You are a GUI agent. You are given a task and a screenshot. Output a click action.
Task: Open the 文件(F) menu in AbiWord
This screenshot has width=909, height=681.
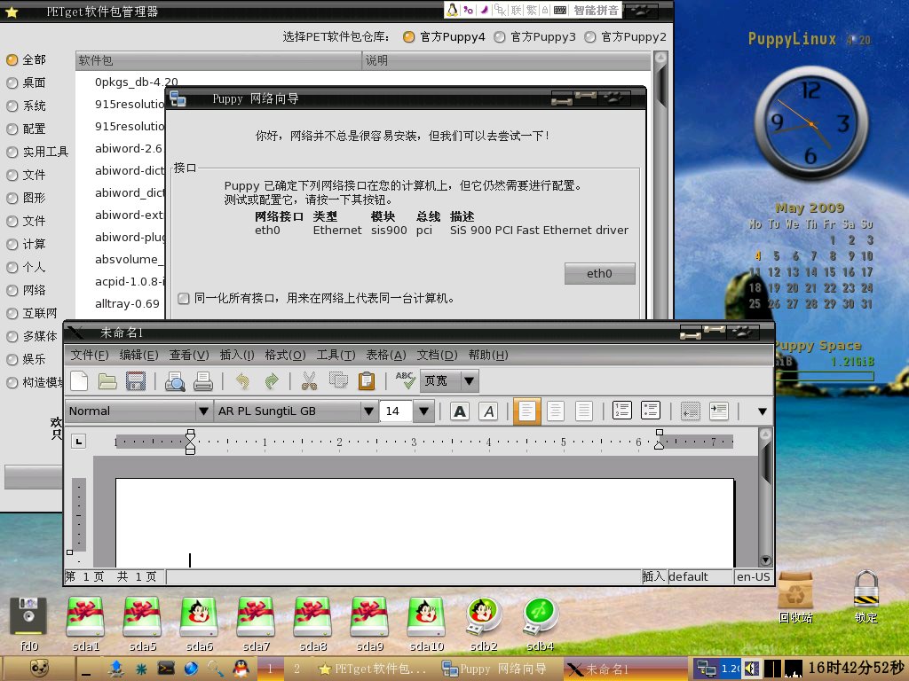click(x=90, y=355)
